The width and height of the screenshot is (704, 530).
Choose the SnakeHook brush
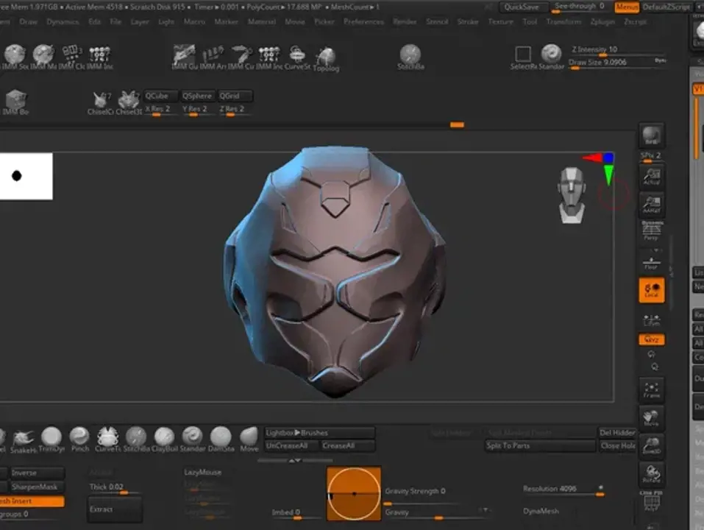pyautogui.click(x=23, y=438)
